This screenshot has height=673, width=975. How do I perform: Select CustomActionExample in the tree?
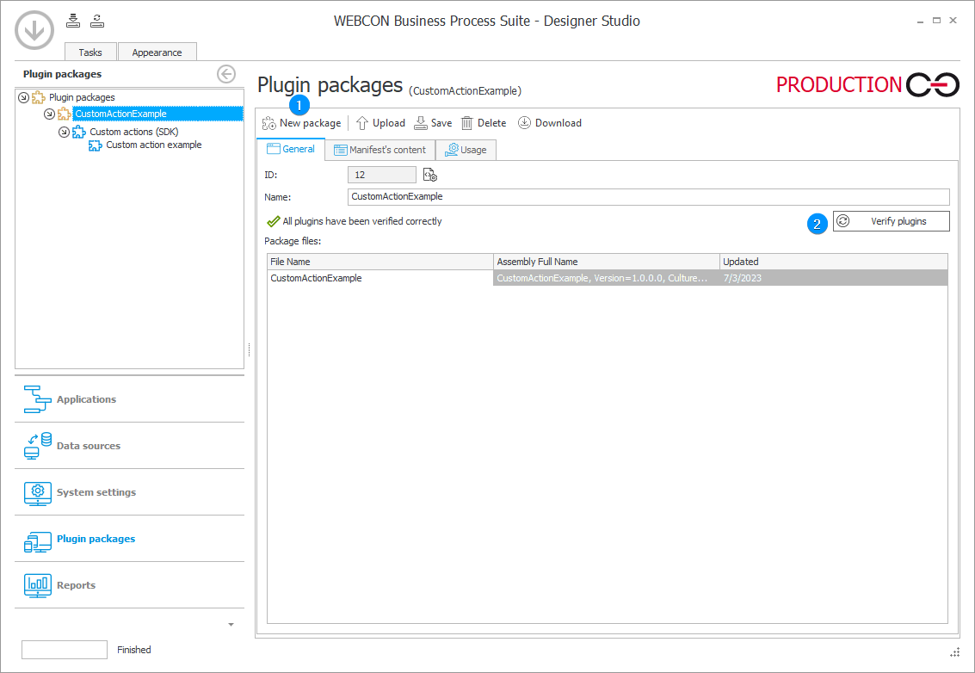click(x=157, y=114)
